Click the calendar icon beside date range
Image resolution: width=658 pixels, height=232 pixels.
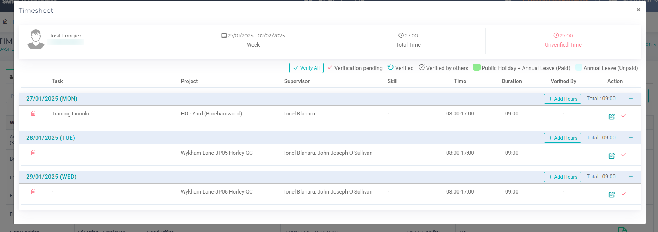[x=224, y=35]
